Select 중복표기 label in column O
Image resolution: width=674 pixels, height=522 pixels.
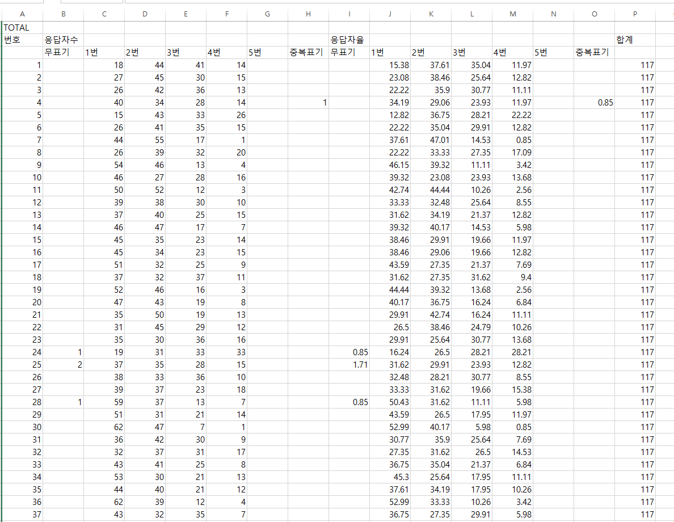[594, 52]
